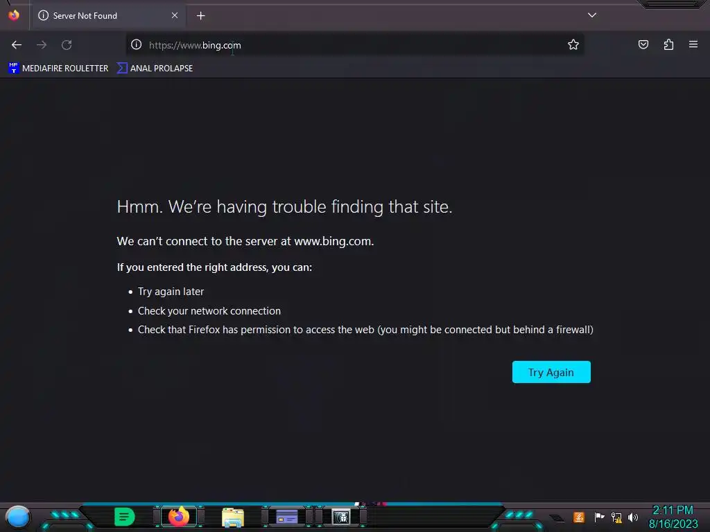710x532 pixels.
Task: Open the green notes app in taskbar
Action: [x=124, y=517]
